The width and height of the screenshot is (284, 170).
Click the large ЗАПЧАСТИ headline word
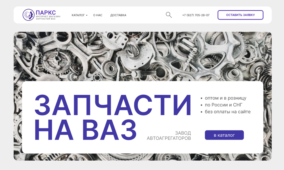[113, 105]
